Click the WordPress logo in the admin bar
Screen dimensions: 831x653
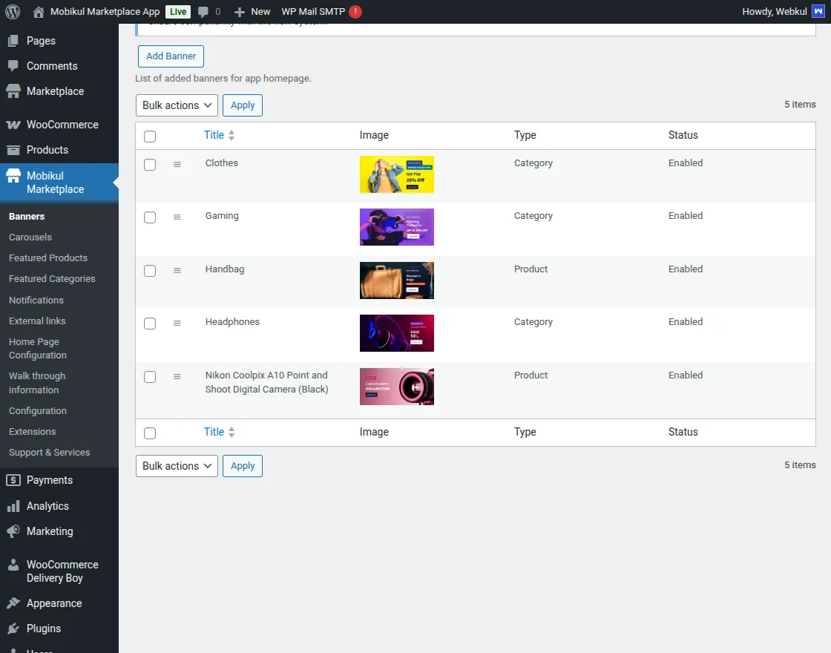[12, 11]
